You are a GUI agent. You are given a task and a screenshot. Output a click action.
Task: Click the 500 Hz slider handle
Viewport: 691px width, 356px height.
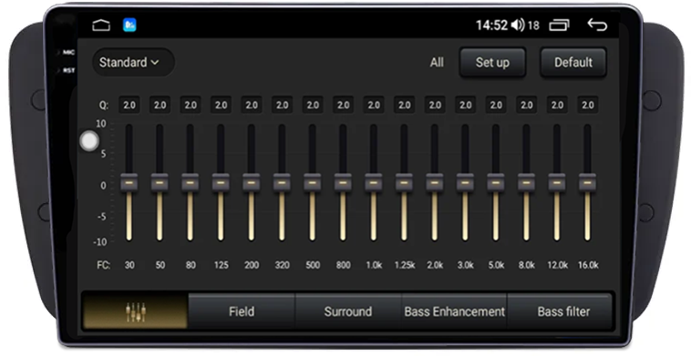point(313,182)
